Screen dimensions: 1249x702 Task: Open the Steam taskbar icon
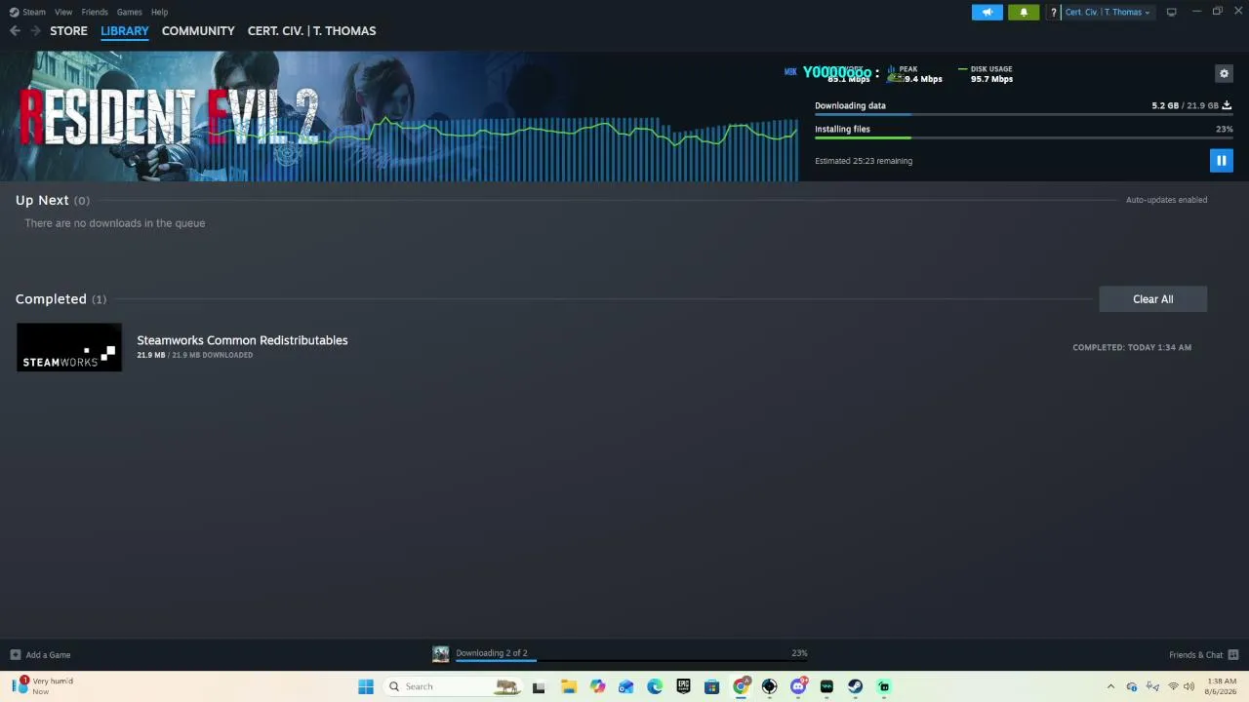855,686
